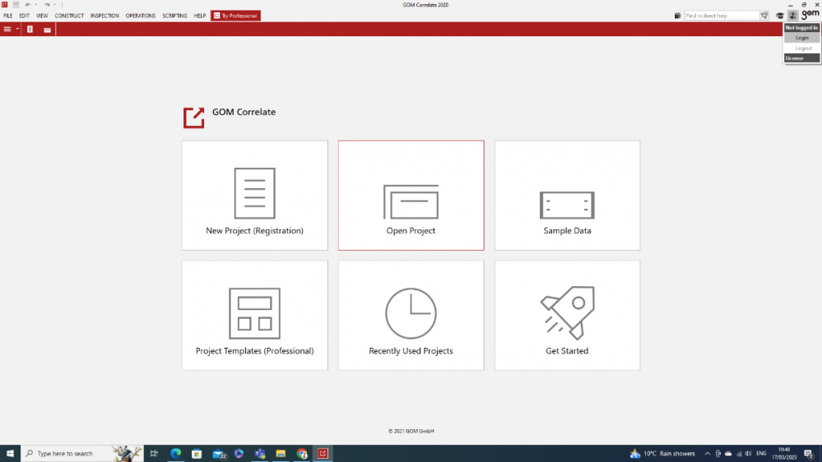Open the Sample Data tile
The height and width of the screenshot is (462, 822).
[567, 196]
